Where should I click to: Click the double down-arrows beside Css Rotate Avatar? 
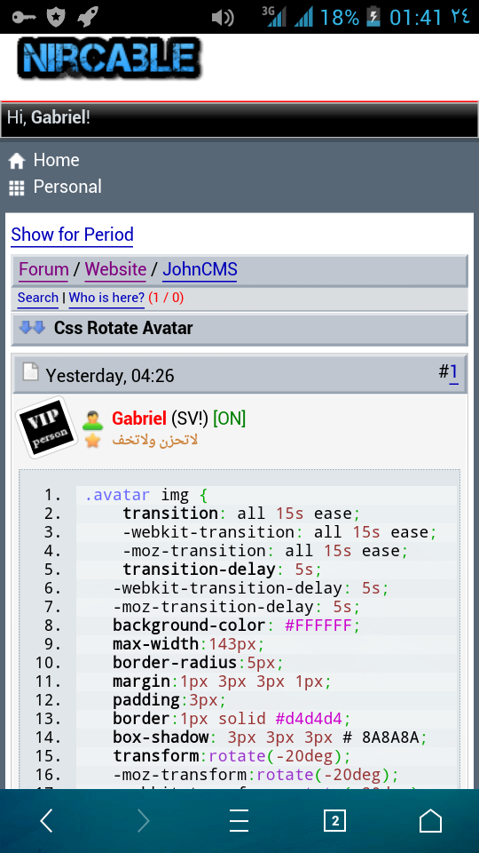point(32,328)
